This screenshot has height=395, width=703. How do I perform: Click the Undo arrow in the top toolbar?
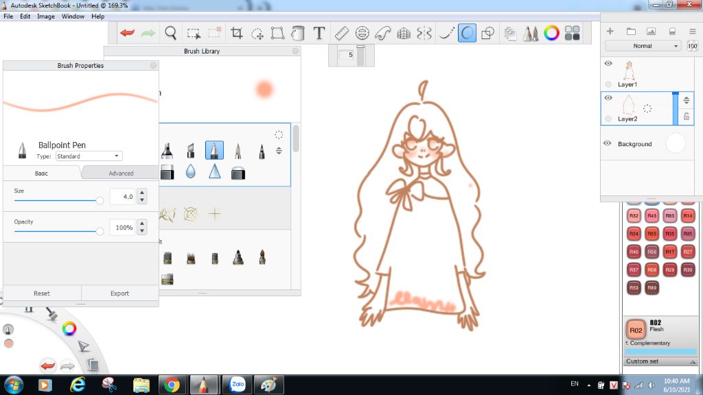coord(127,33)
